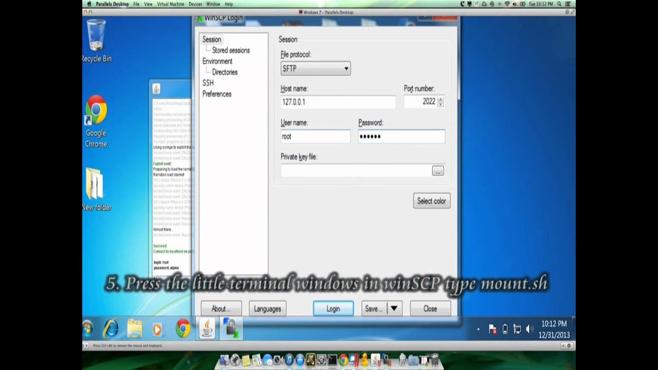Launch Windows Media Player from the taskbar
This screenshot has width=658, height=370.
click(157, 328)
